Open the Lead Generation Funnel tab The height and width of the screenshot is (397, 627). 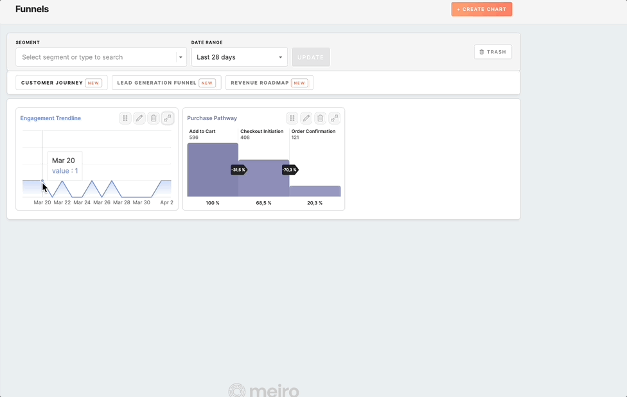(x=166, y=82)
